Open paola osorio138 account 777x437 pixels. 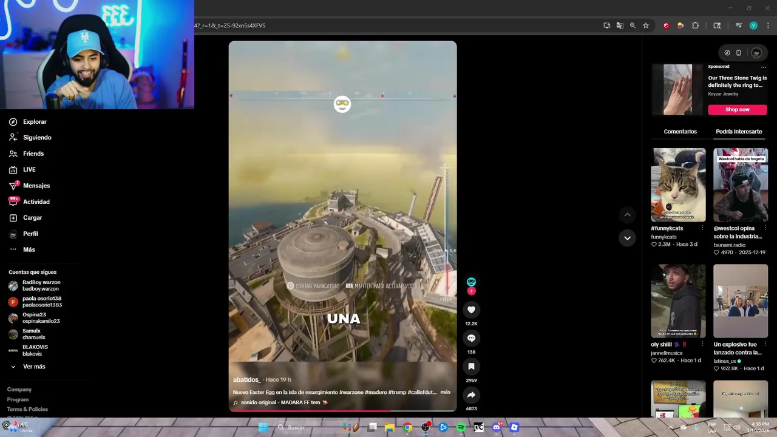coord(35,302)
